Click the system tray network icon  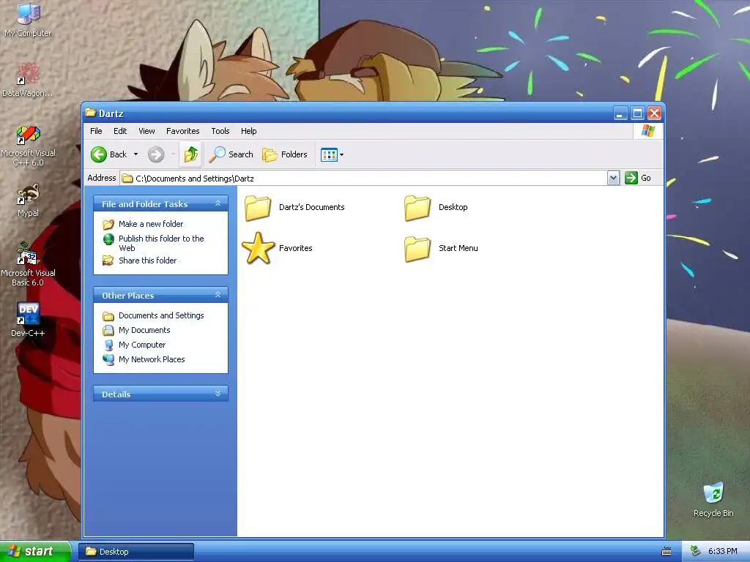point(696,552)
